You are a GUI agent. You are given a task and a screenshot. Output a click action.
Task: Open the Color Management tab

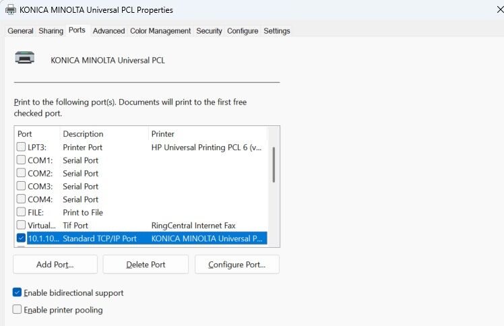(x=160, y=31)
